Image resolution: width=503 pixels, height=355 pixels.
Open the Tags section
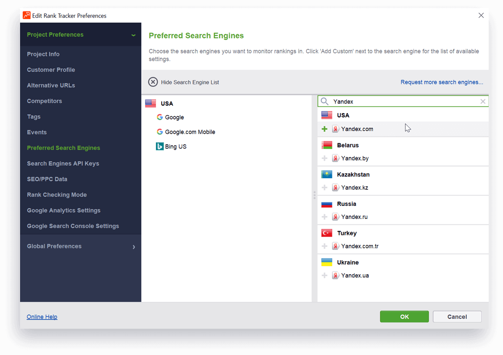33,117
